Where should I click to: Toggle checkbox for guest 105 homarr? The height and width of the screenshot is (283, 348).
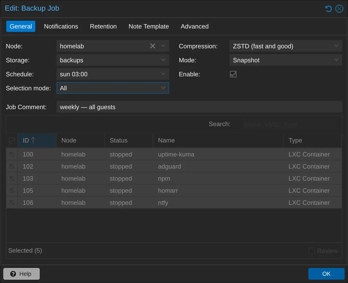[12, 191]
